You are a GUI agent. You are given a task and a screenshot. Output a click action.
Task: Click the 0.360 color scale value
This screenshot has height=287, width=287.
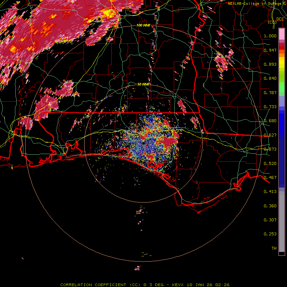(x=270, y=206)
